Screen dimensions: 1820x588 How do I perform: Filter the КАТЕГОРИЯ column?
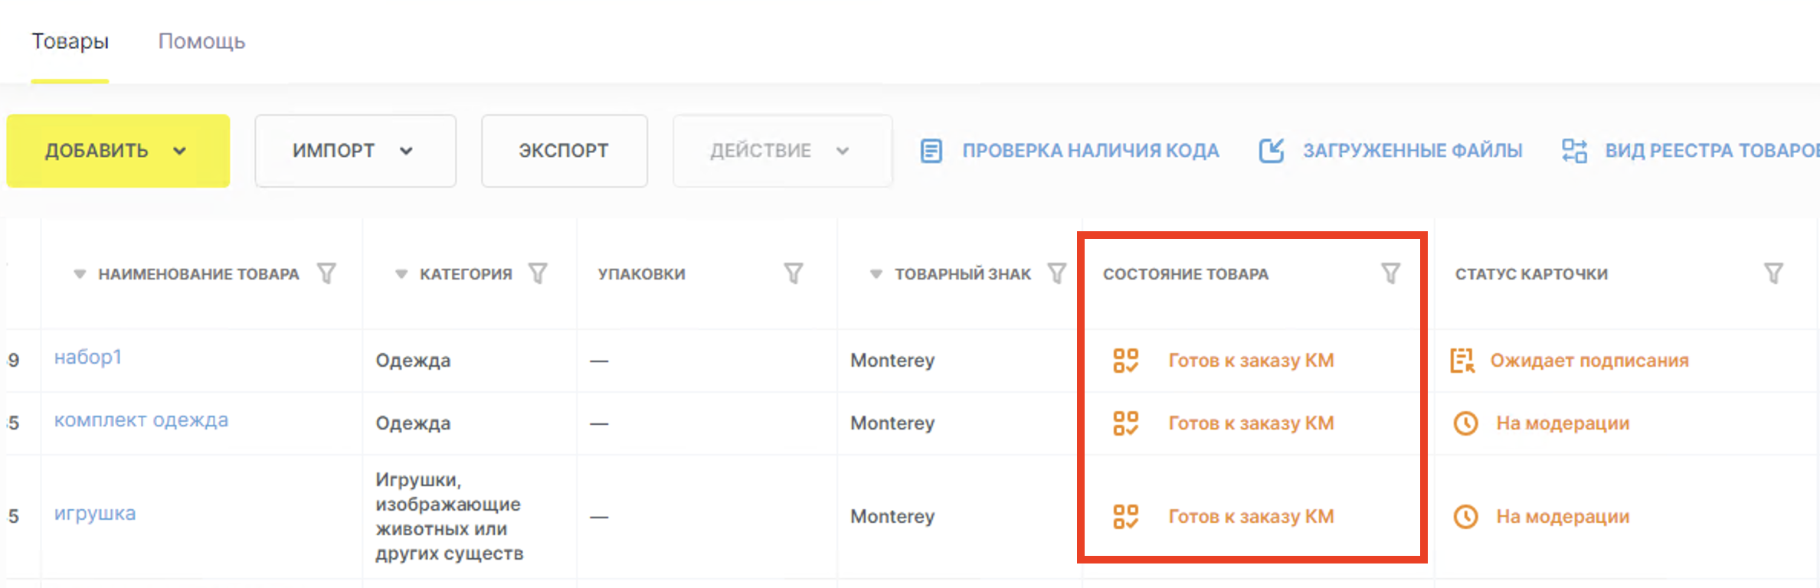pyautogui.click(x=538, y=273)
